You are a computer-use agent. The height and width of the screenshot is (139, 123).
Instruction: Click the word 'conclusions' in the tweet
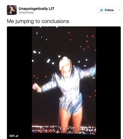(55, 21)
